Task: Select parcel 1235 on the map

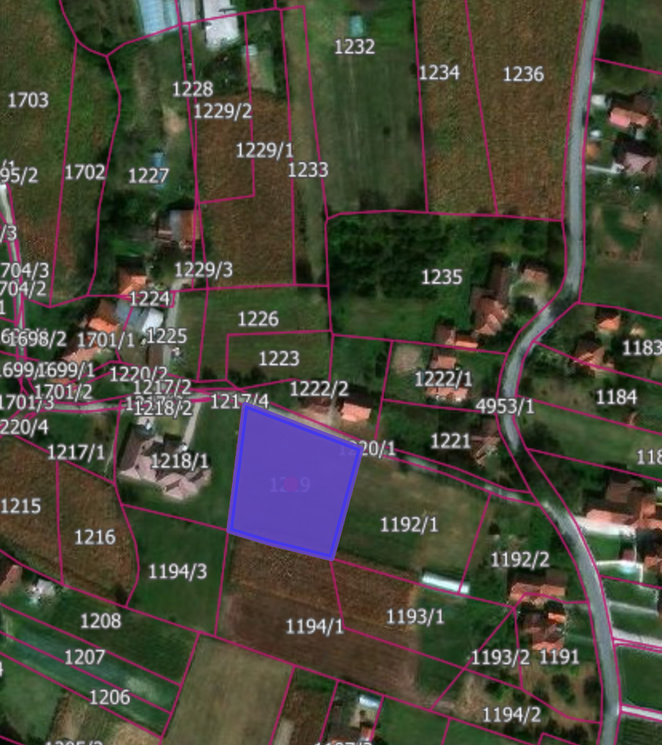Action: click(x=441, y=277)
